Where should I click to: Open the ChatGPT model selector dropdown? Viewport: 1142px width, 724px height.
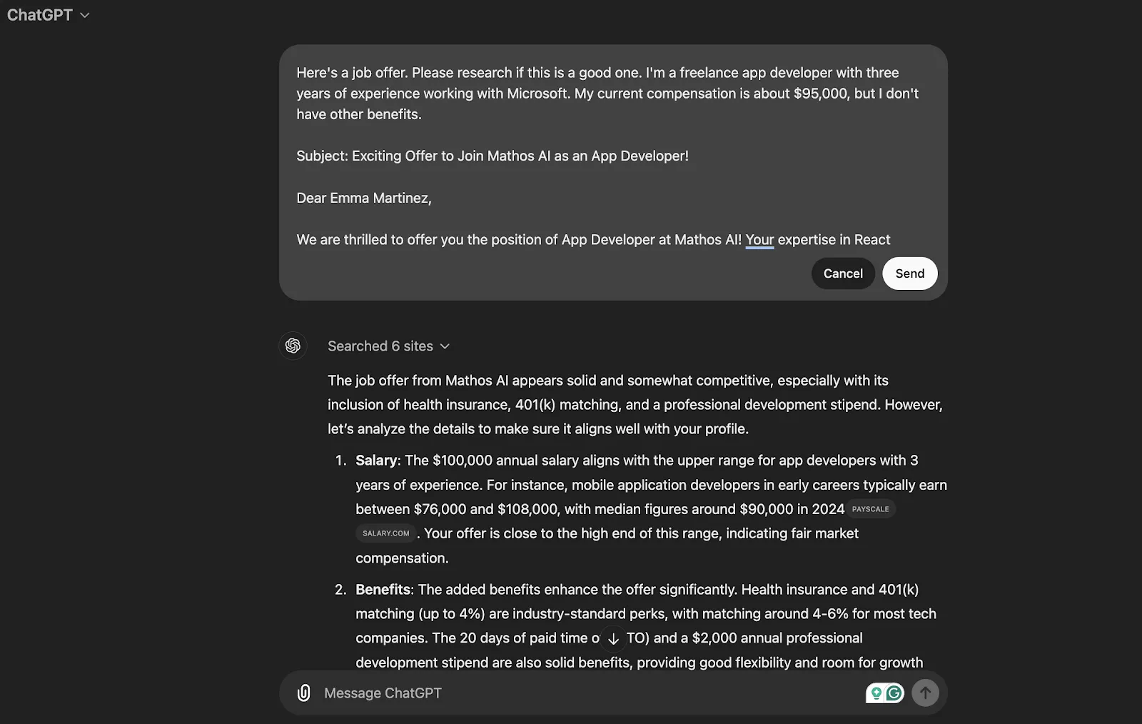click(x=49, y=15)
